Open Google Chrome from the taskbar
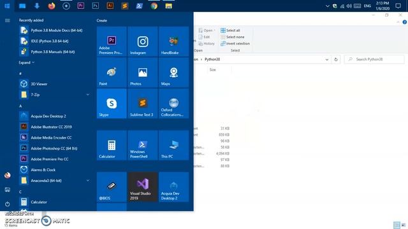The image size is (408, 229). pyautogui.click(x=154, y=6)
